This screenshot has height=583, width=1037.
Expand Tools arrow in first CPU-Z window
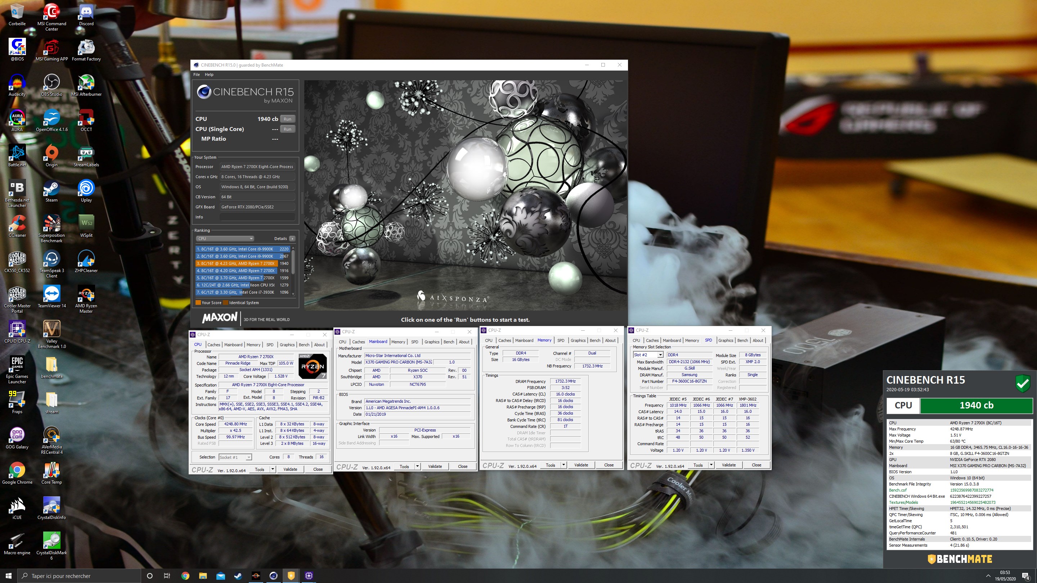[x=273, y=469]
